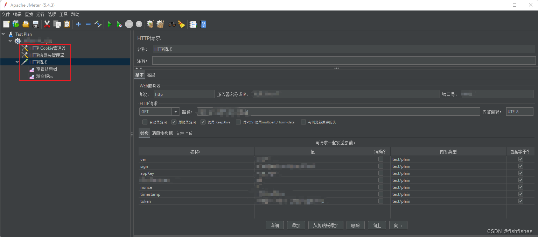Toggle the 使用 KeepAlive checkbox

click(203, 122)
